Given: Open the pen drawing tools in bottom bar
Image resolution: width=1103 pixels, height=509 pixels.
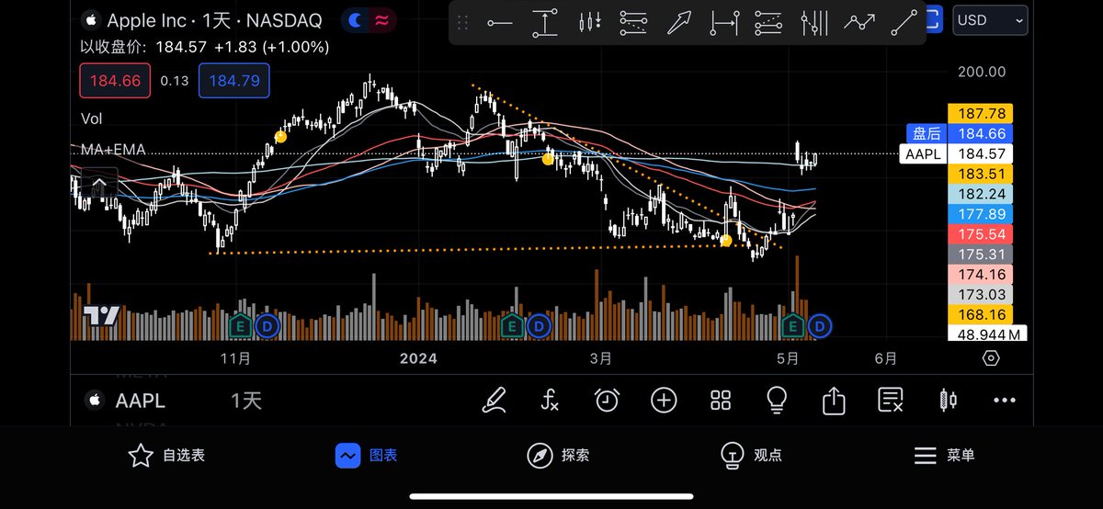Looking at the screenshot, I should (495, 400).
